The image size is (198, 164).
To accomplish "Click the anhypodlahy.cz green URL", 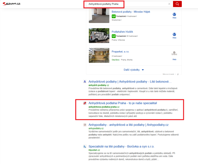I will [96, 128].
